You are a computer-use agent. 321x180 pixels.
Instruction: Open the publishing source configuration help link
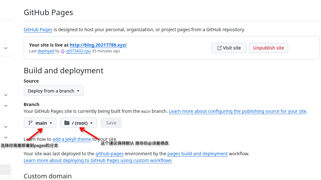click(237, 111)
